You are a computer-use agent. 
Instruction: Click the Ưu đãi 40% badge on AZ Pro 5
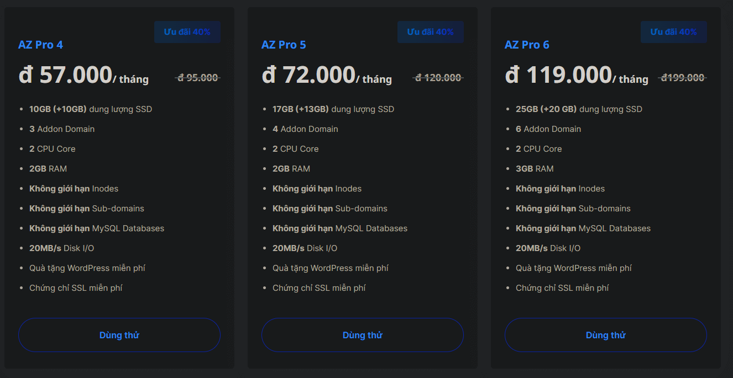tap(431, 32)
